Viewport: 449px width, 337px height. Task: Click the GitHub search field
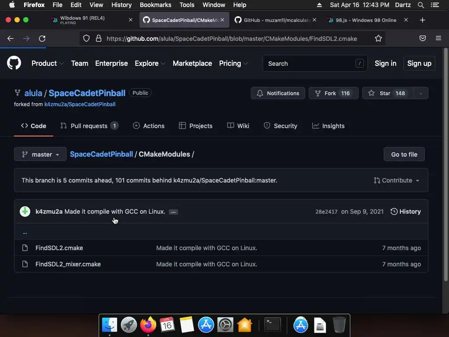[315, 63]
